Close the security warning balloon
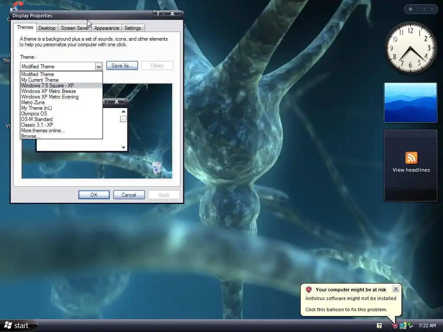 (x=395, y=289)
